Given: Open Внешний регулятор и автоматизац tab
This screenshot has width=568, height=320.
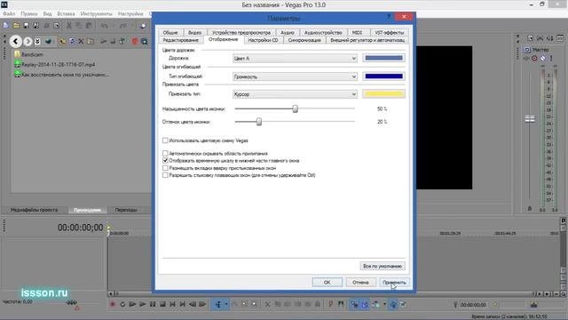Looking at the screenshot, I should 367,40.
